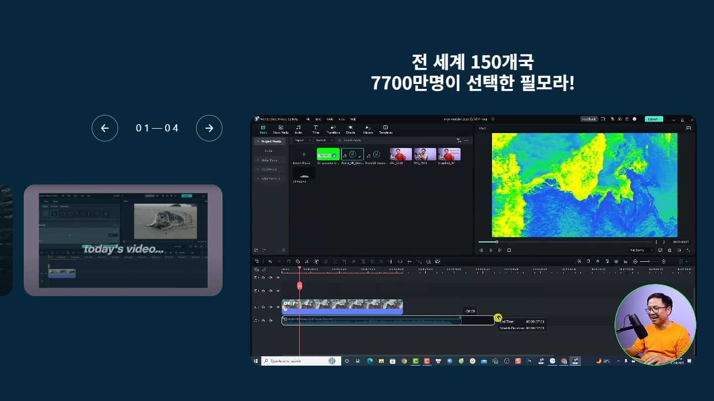Open the File menu in Filmora
This screenshot has width=714, height=401.
[308, 119]
